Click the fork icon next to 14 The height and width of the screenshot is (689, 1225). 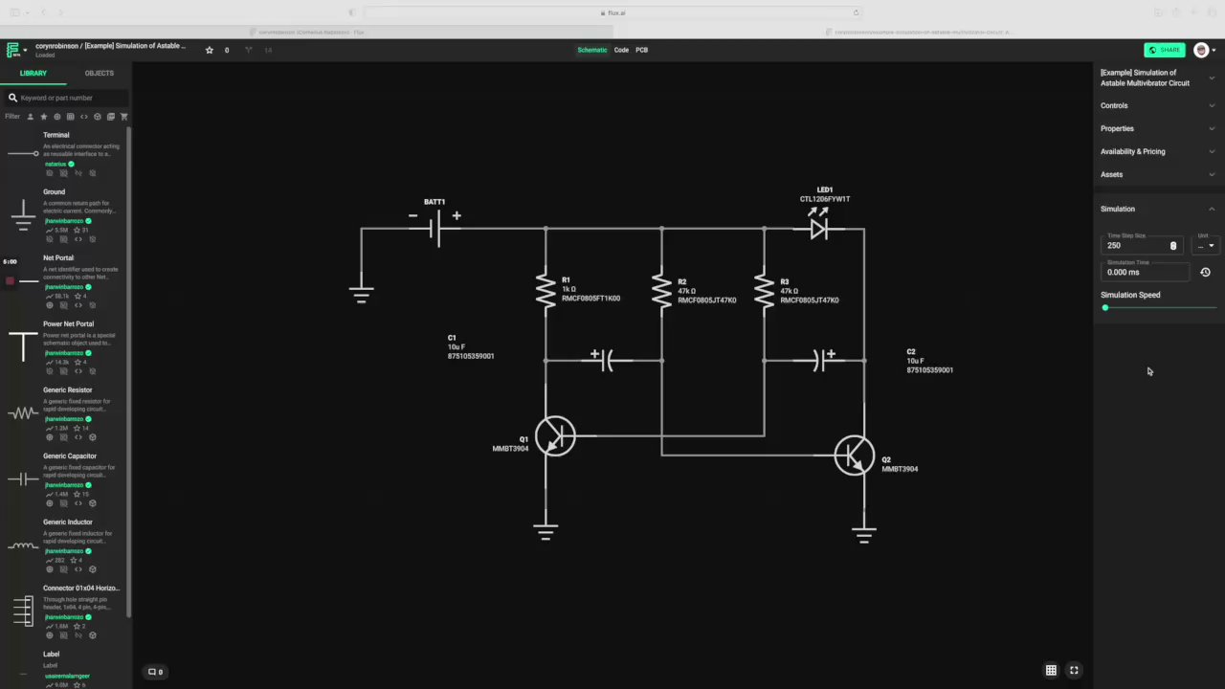[249, 50]
